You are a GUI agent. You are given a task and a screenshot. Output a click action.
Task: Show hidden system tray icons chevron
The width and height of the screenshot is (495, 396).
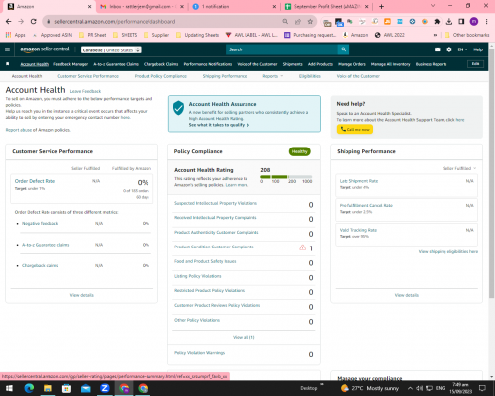(x=410, y=388)
